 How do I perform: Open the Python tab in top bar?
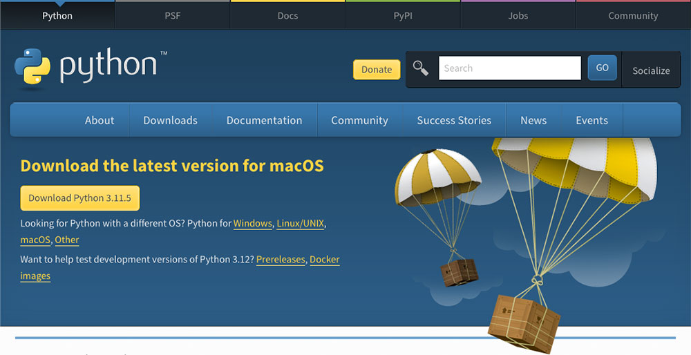(x=57, y=16)
